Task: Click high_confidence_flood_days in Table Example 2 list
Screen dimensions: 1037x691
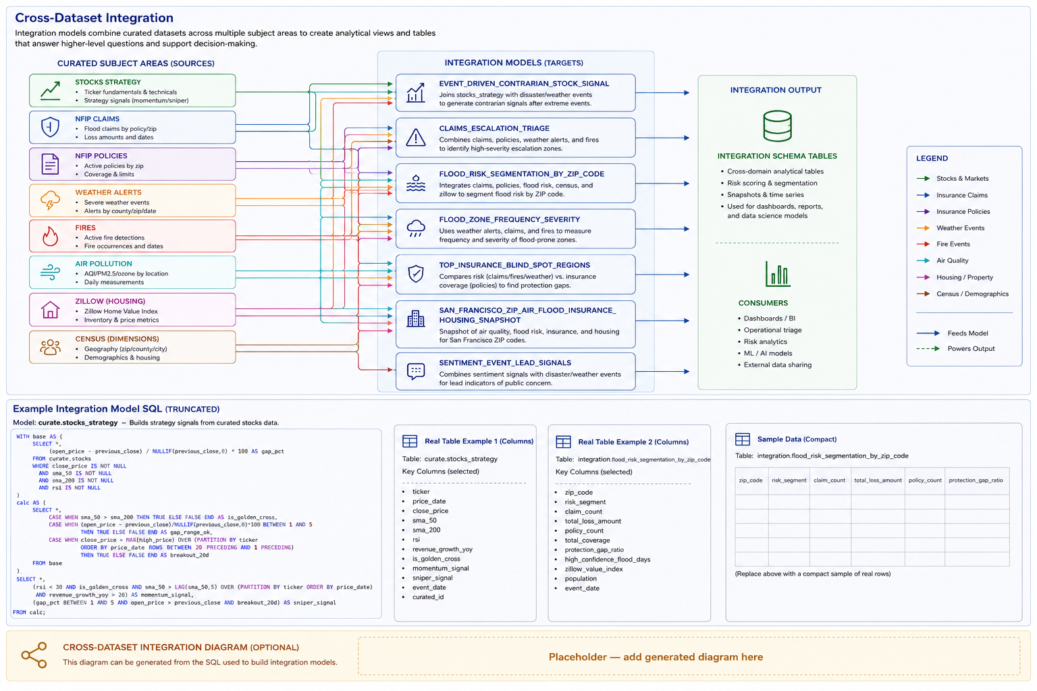Action: (608, 559)
